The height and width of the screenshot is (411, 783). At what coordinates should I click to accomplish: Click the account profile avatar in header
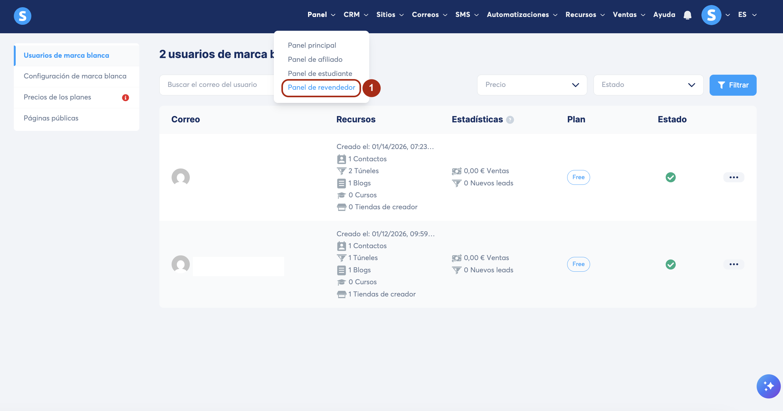[x=711, y=15]
